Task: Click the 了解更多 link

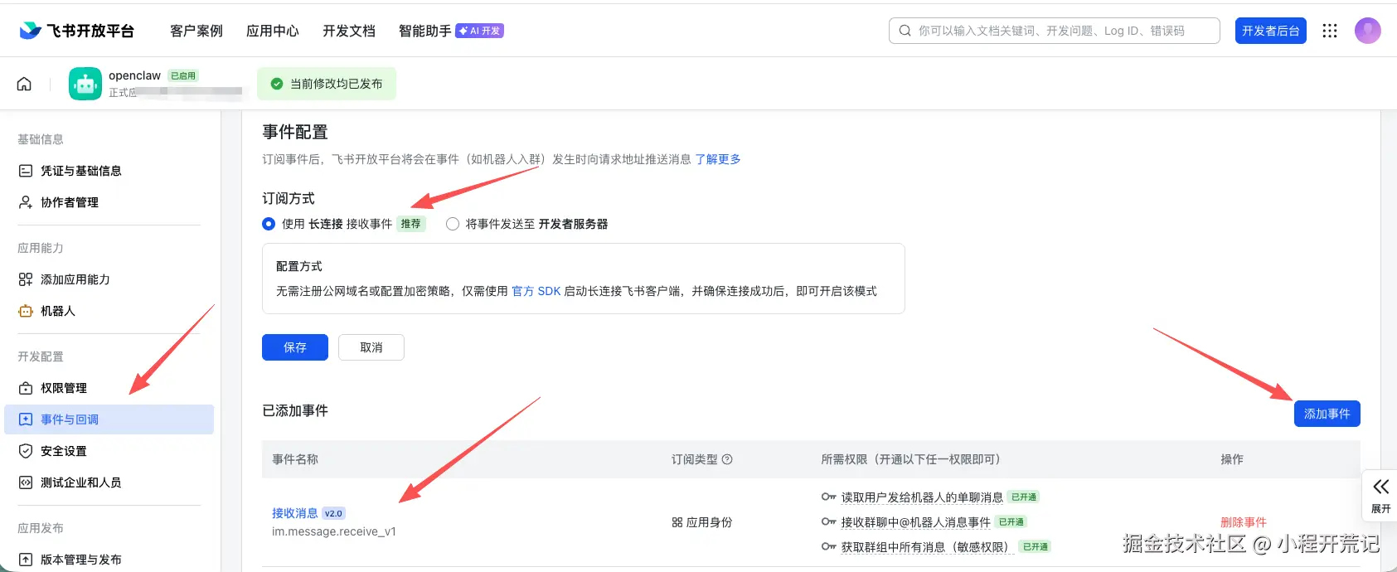Action: (x=718, y=159)
